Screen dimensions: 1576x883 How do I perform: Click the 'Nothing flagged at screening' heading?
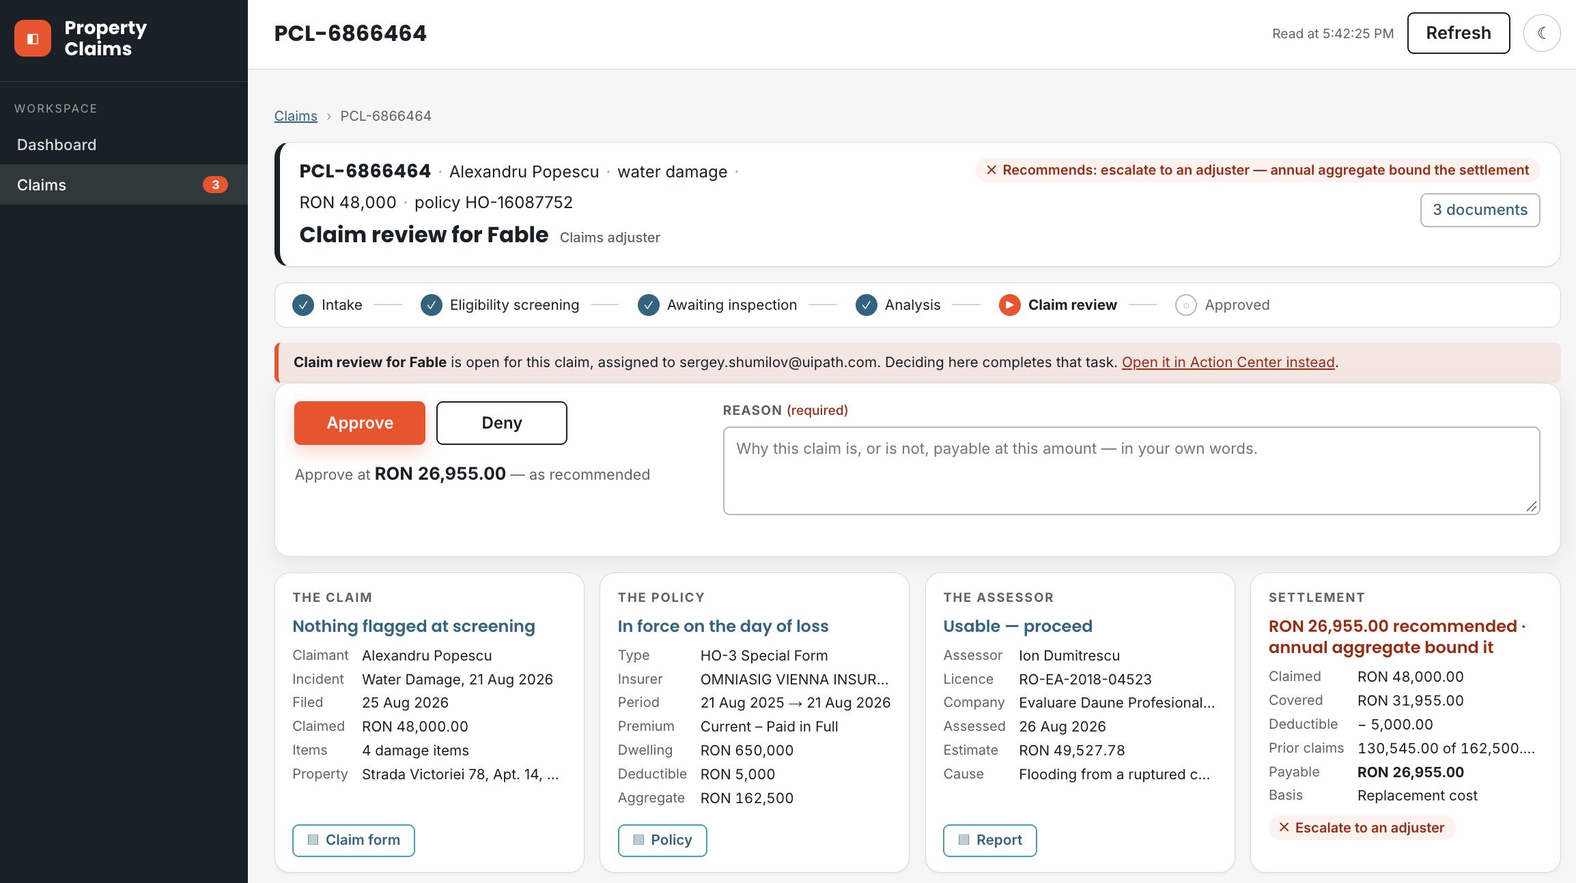click(x=414, y=626)
